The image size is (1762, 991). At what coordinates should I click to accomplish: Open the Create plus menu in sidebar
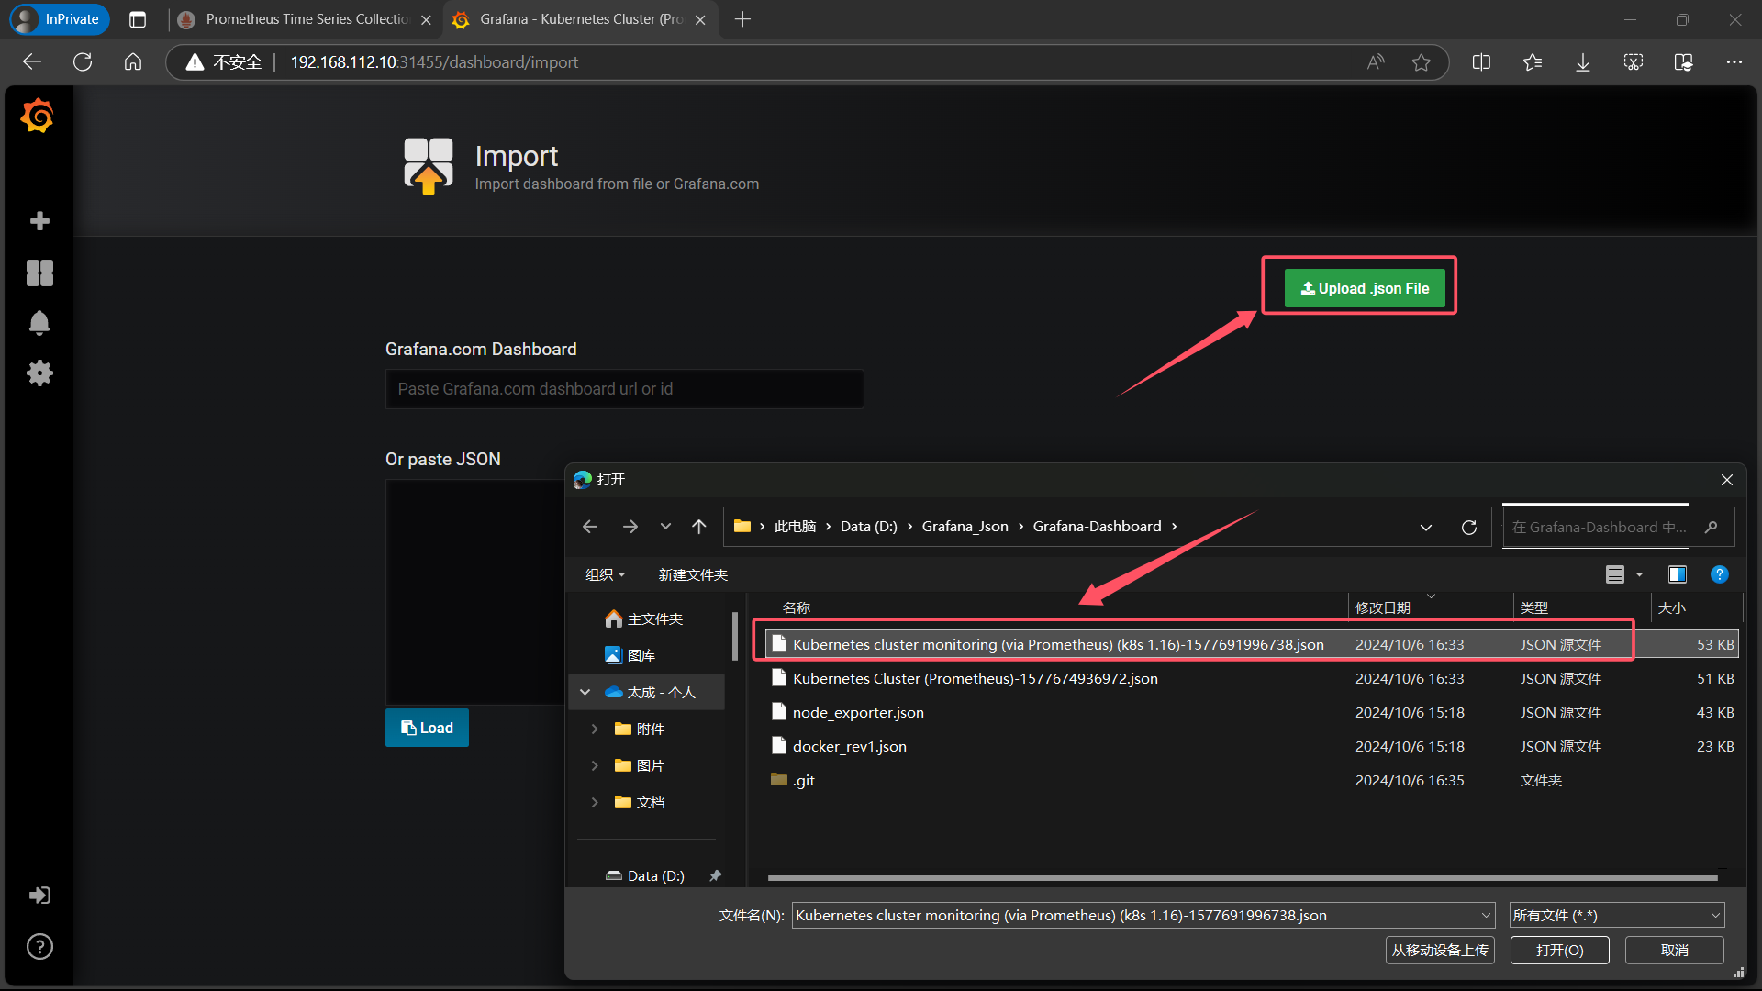[x=39, y=220]
